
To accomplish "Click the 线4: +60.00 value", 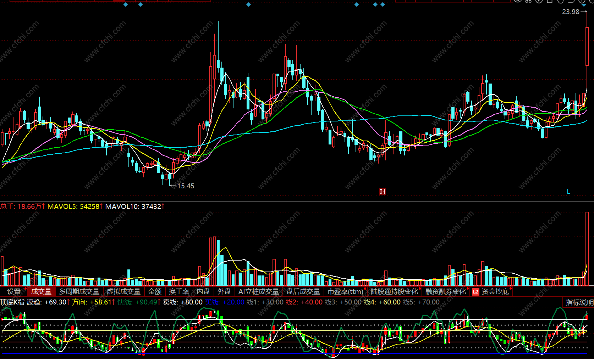I will 382,302.
